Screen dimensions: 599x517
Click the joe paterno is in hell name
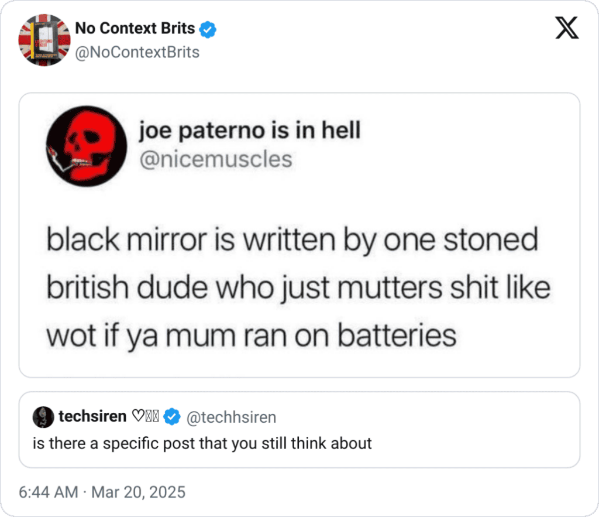(x=250, y=130)
